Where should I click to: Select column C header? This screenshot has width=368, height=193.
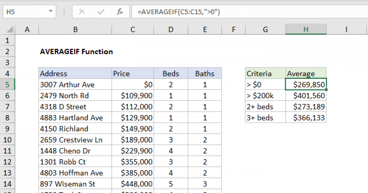[133, 30]
